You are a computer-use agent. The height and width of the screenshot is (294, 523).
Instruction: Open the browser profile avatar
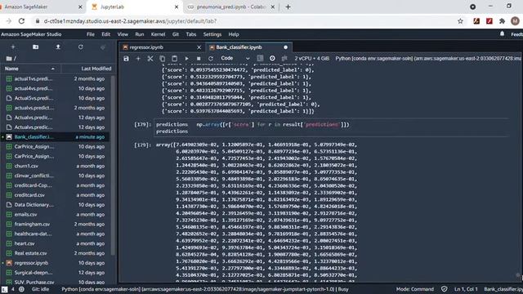pos(515,21)
